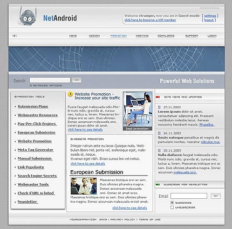Image resolution: width=232 pixels, height=229 pixels.
Task: Open Check if URL is listed link
Action: [36, 193]
